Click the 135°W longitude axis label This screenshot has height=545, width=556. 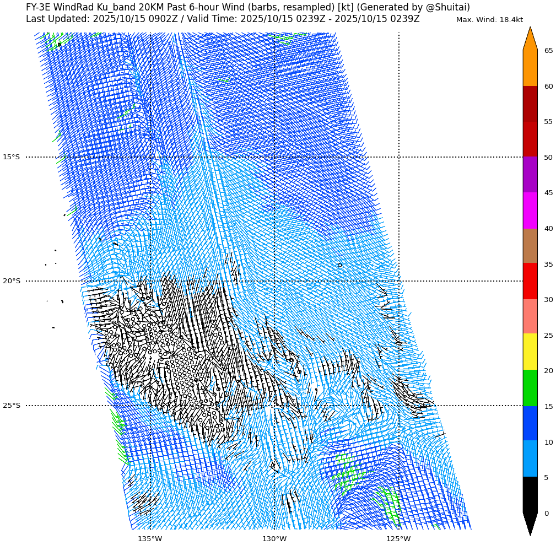(x=150, y=538)
